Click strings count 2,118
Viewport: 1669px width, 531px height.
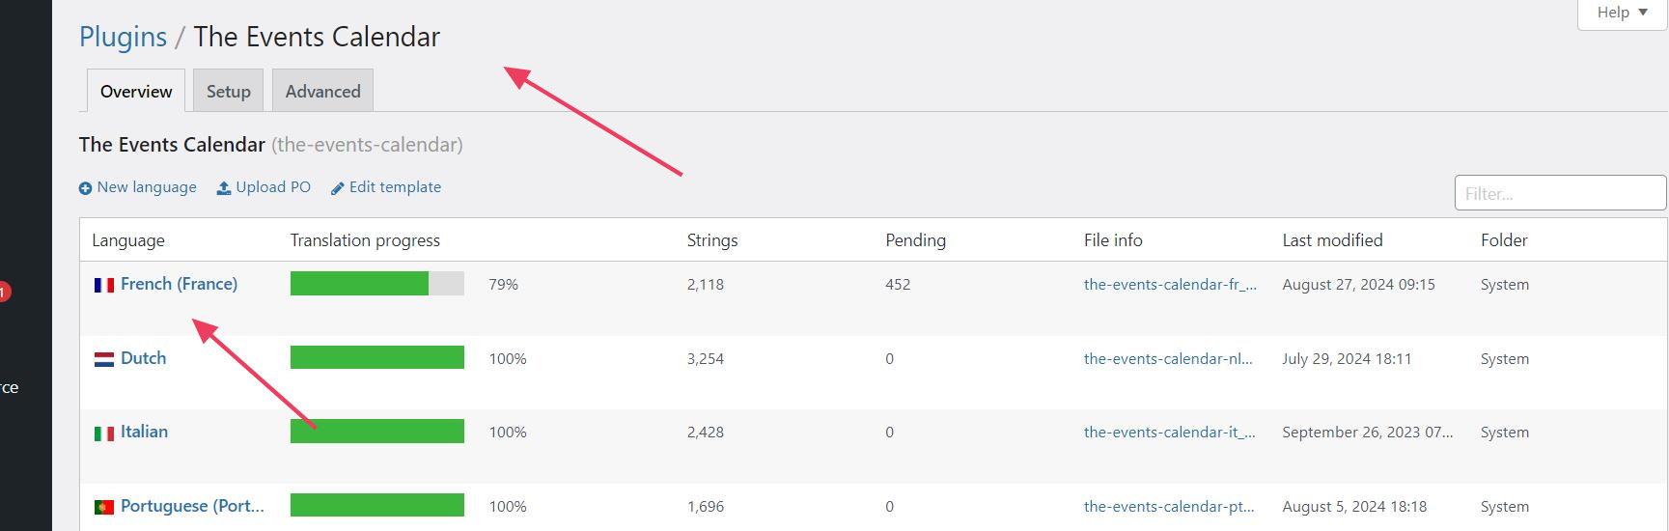tap(706, 285)
